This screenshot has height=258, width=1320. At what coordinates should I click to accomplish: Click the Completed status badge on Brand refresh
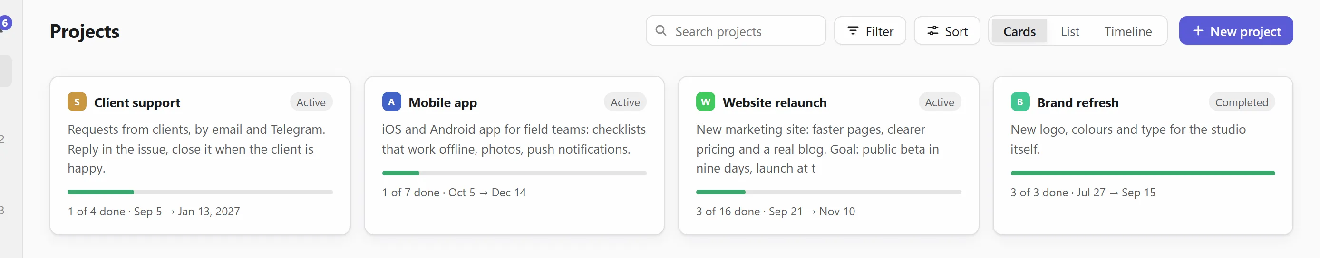(1242, 102)
